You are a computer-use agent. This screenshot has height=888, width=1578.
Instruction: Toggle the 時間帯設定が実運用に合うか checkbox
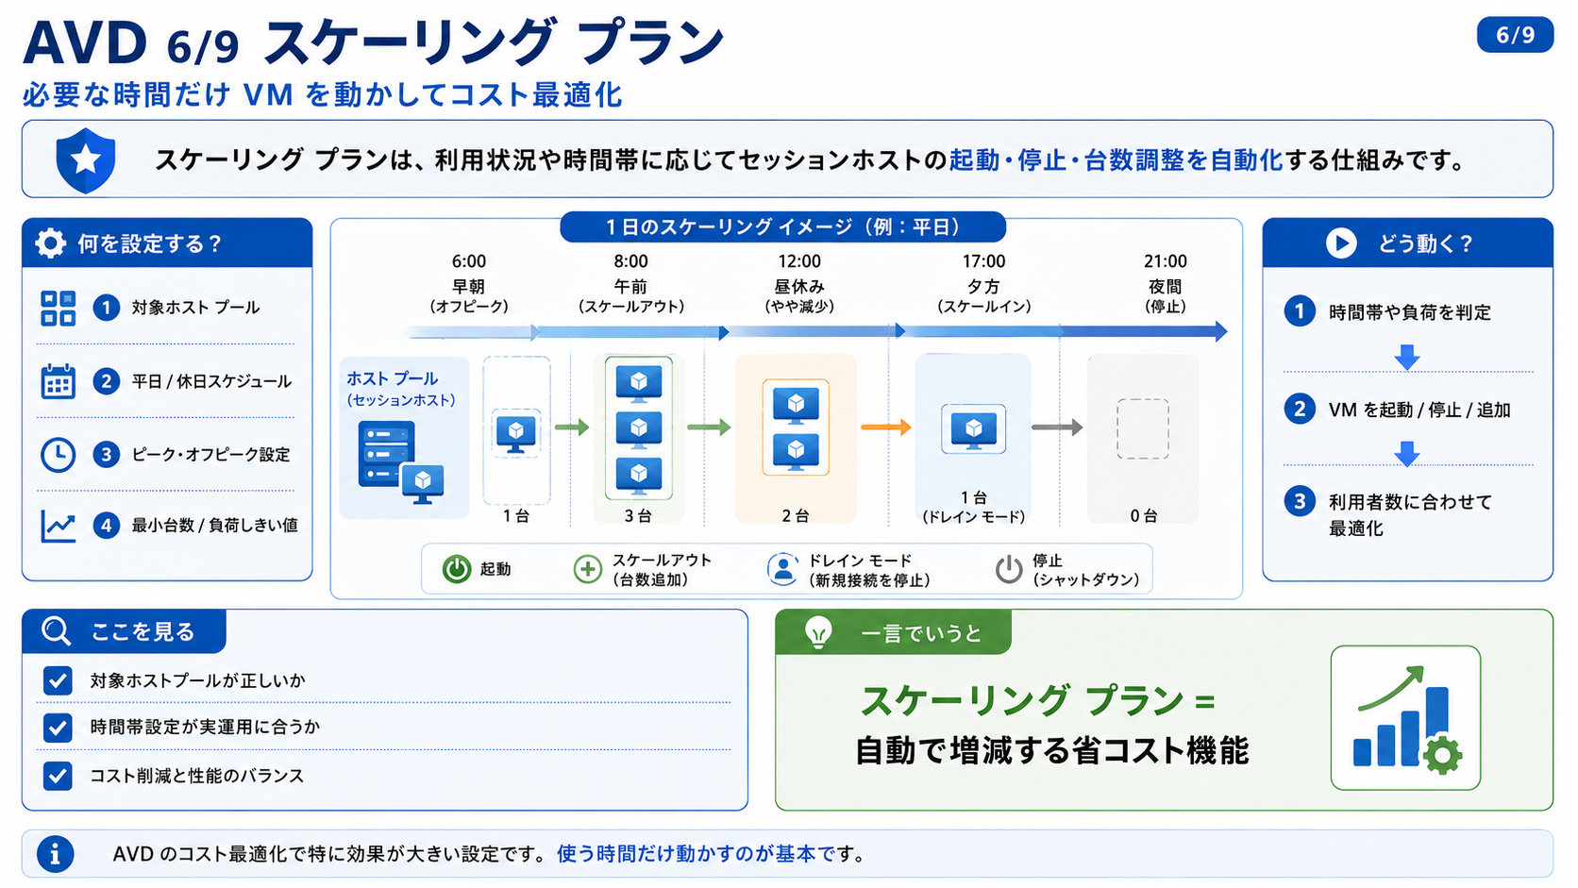click(x=58, y=728)
